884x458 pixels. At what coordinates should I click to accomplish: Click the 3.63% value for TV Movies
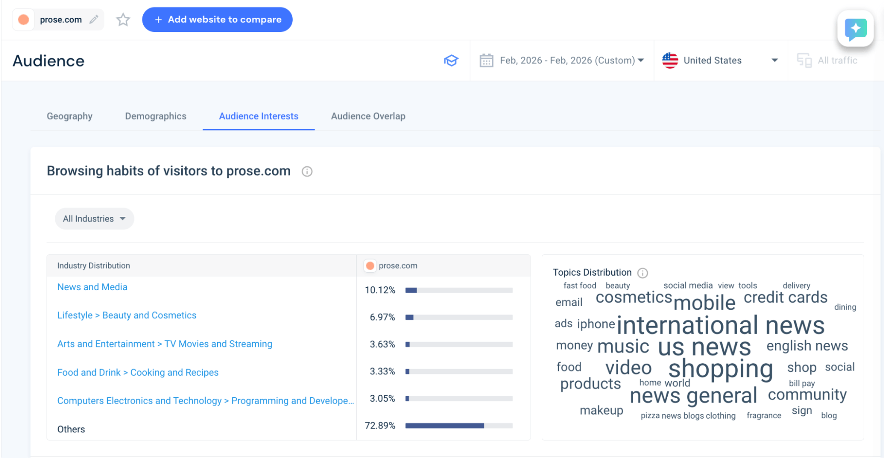(x=382, y=344)
